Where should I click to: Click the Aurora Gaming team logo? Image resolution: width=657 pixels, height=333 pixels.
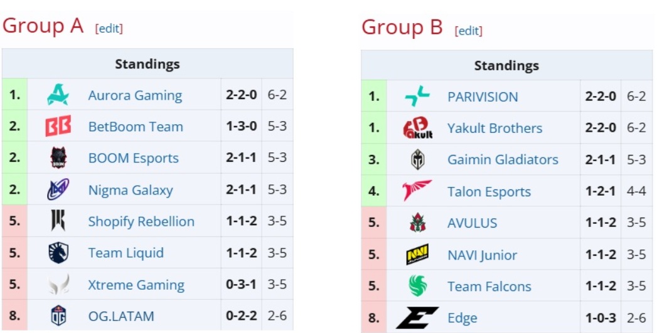[58, 95]
